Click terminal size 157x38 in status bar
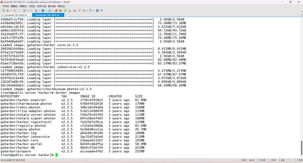 (x=261, y=160)
